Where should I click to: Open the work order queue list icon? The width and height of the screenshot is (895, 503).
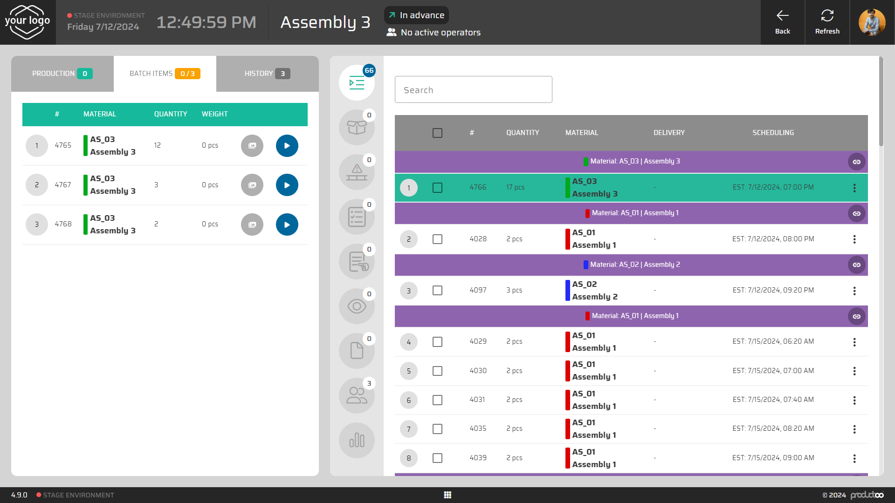point(357,83)
